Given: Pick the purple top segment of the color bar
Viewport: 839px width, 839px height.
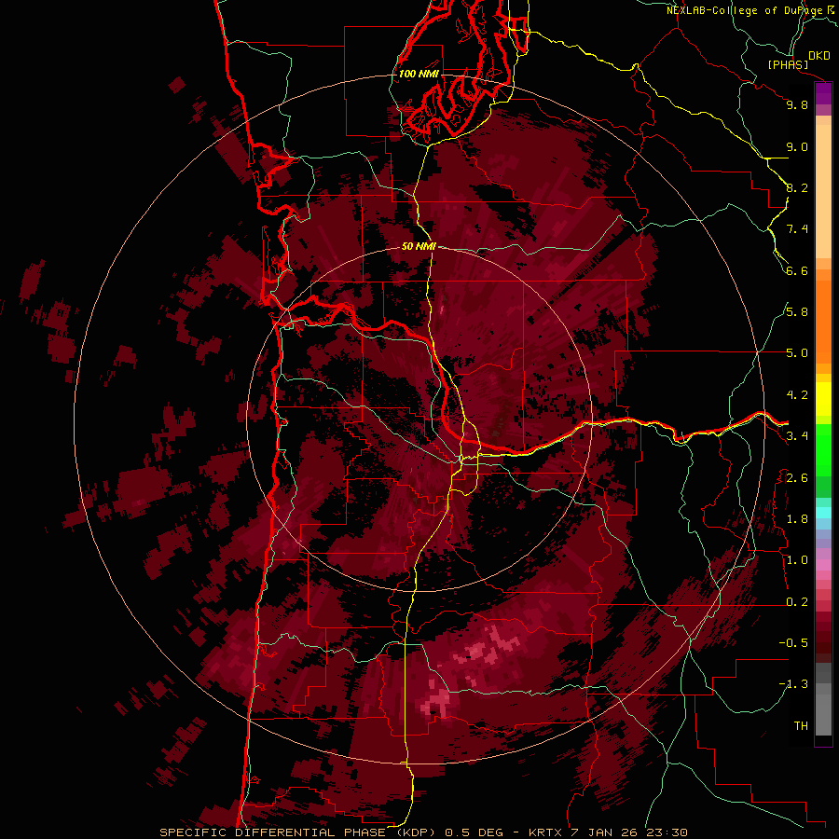Looking at the screenshot, I should tap(823, 94).
